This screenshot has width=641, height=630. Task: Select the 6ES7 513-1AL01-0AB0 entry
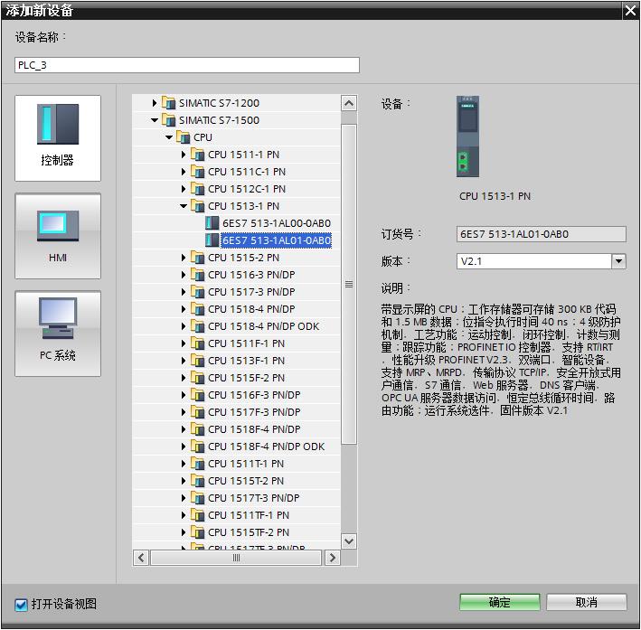277,240
